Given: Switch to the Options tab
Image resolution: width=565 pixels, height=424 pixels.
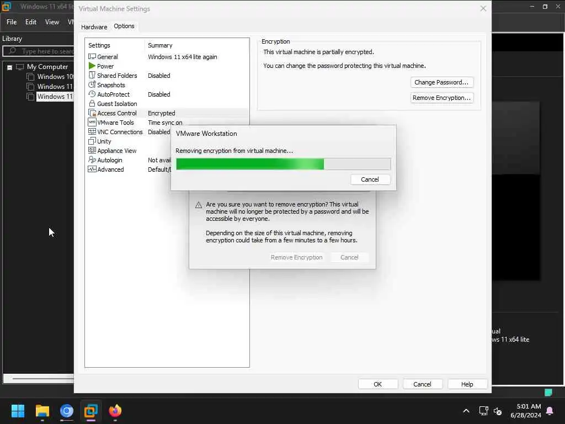Looking at the screenshot, I should (x=124, y=26).
